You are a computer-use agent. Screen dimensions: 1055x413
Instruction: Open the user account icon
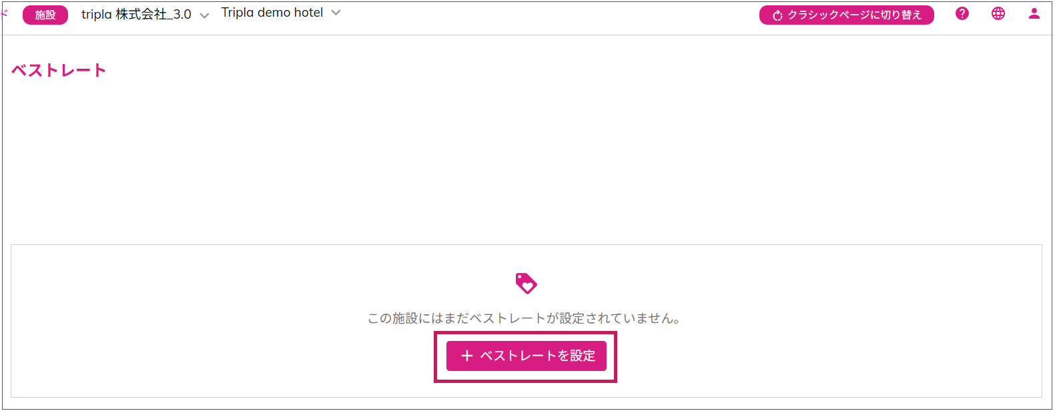1034,13
